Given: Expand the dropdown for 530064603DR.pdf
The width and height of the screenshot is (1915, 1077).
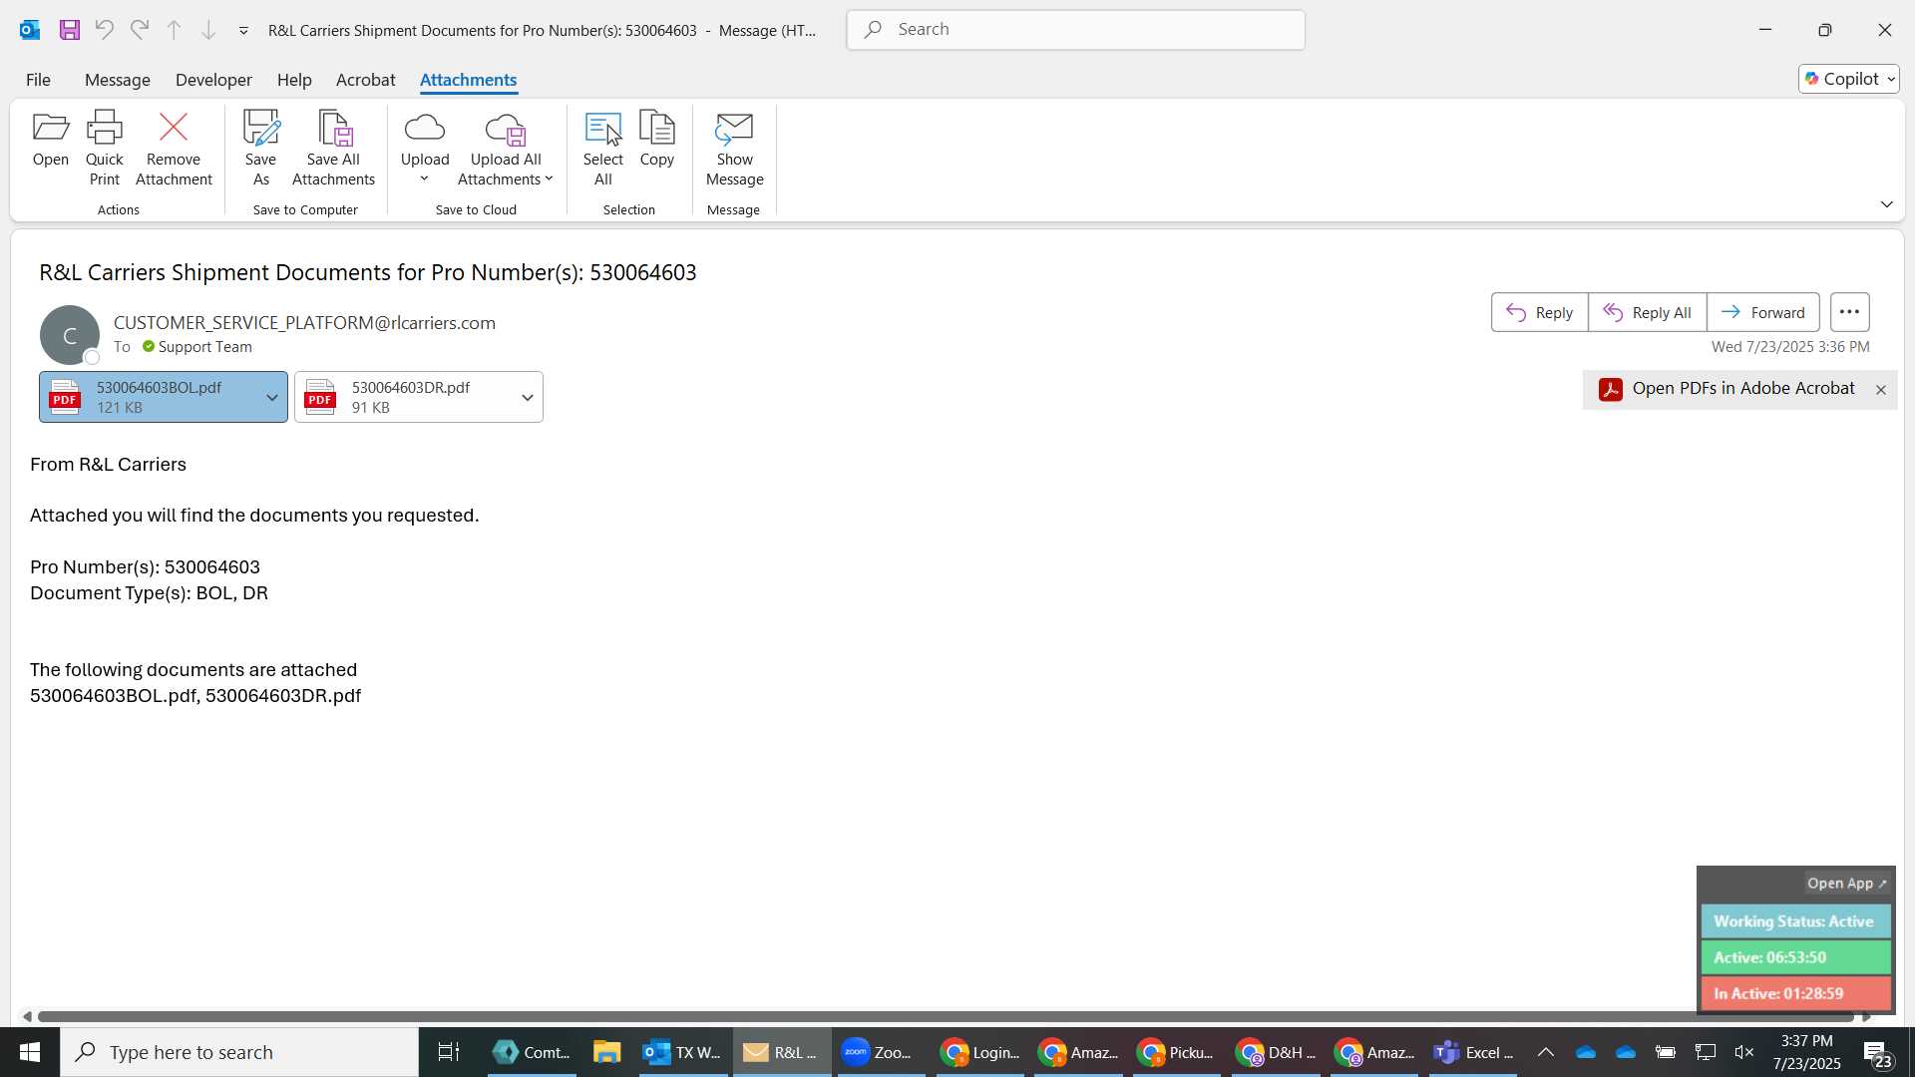Looking at the screenshot, I should tap(527, 397).
